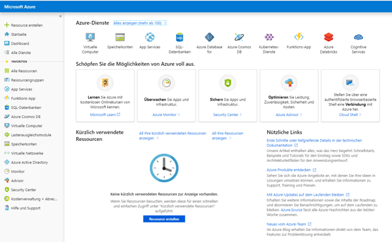Select SQL-Datenbanken in sidebar

[x=26, y=107]
